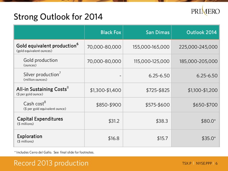Click San Dimas gold value 115,000-125,000

(x=152, y=61)
